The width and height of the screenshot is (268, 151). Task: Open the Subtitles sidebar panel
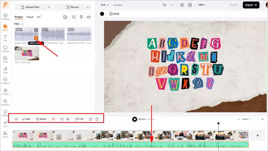[x=5, y=49]
